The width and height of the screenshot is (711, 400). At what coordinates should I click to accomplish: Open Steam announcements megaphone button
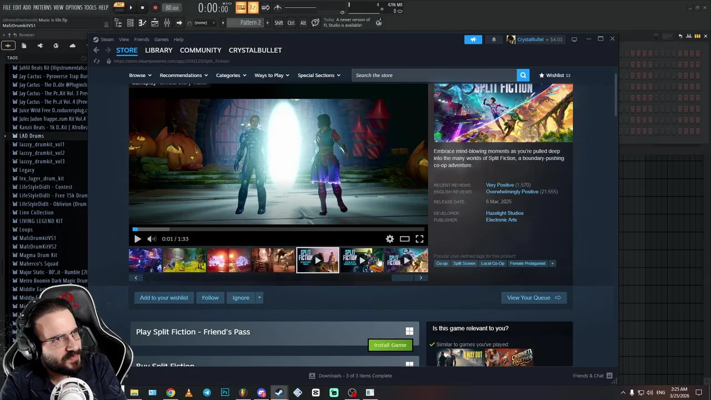473,39
